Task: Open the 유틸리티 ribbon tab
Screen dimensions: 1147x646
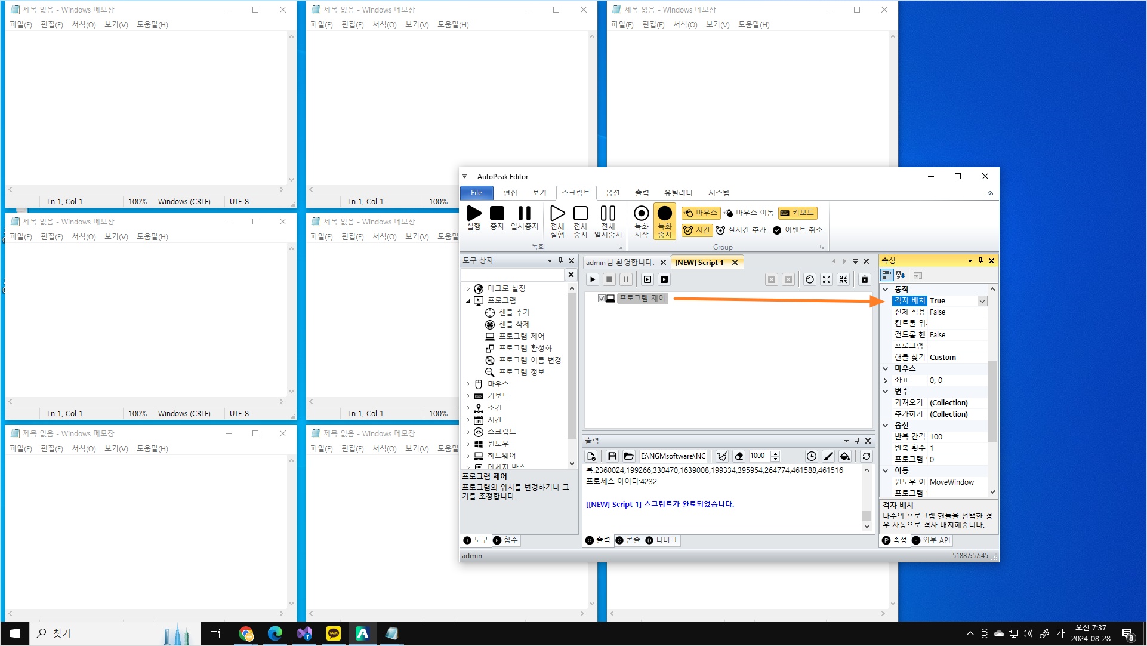Action: pyautogui.click(x=678, y=193)
